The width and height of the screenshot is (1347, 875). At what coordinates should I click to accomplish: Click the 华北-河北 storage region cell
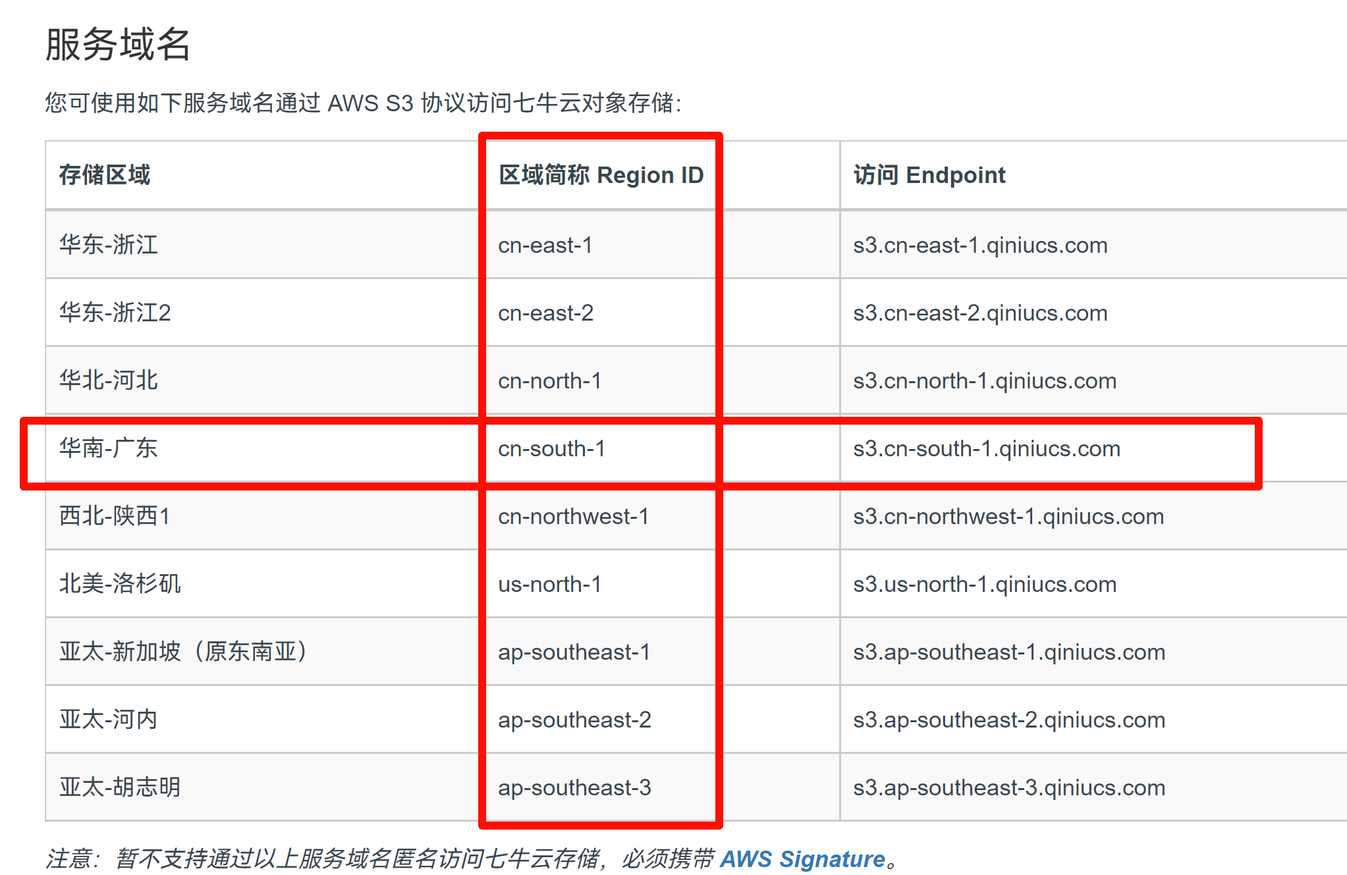[109, 381]
